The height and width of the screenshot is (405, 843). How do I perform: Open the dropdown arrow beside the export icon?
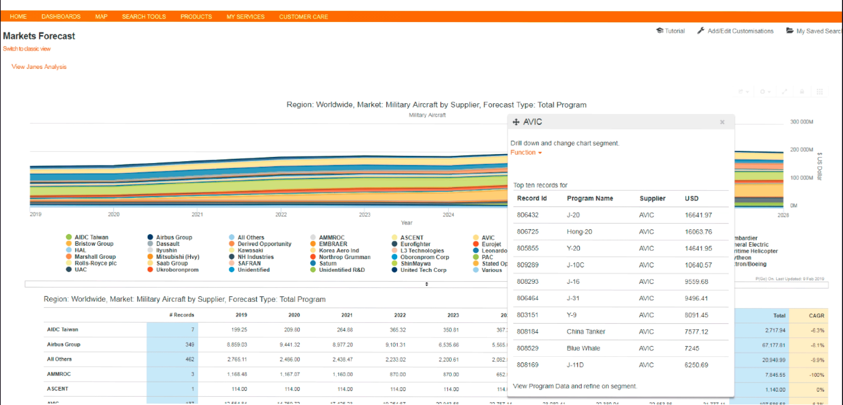coord(748,92)
